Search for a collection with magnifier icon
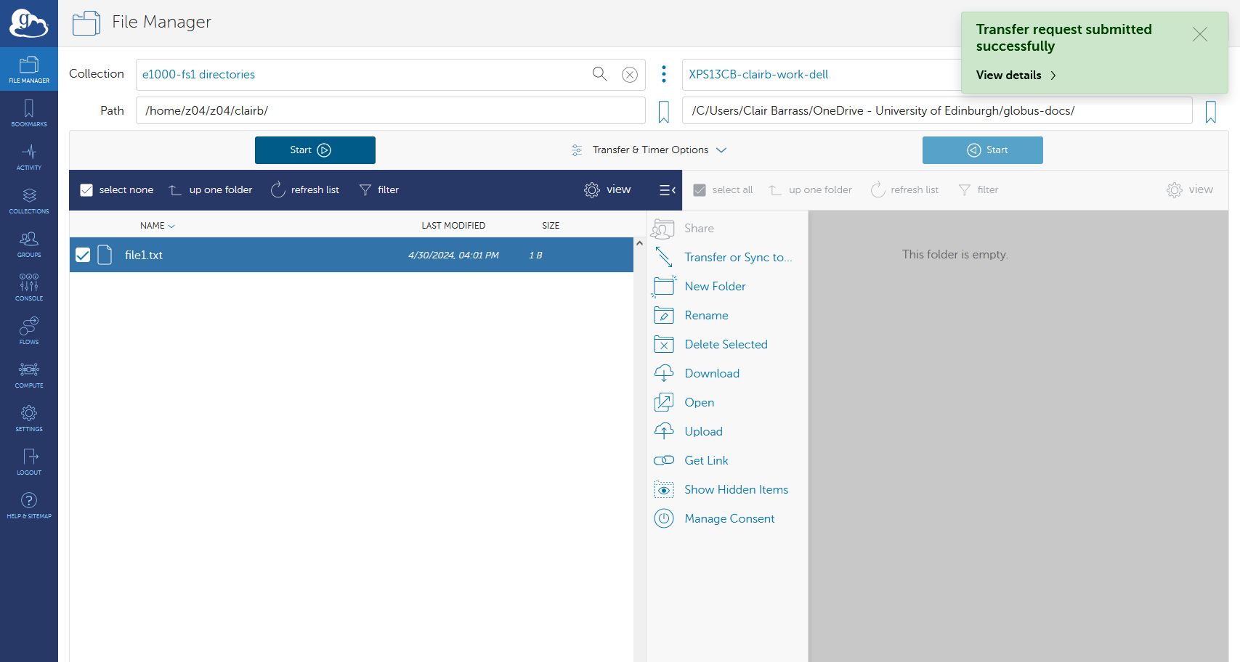 599,74
